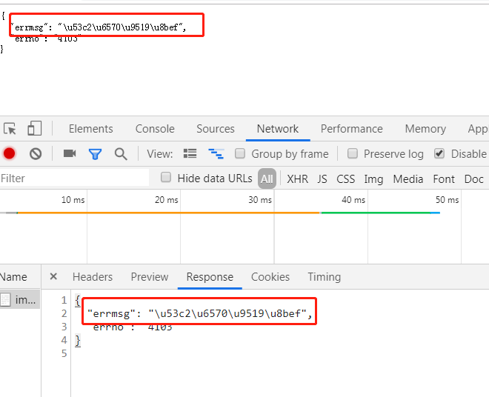This screenshot has width=489, height=397.
Task: Open the Preview tab
Action: tap(150, 276)
